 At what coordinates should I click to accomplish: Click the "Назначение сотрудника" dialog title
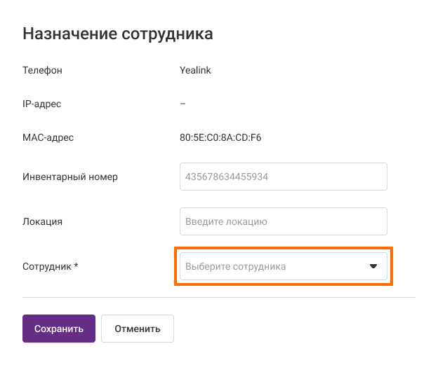click(x=118, y=33)
